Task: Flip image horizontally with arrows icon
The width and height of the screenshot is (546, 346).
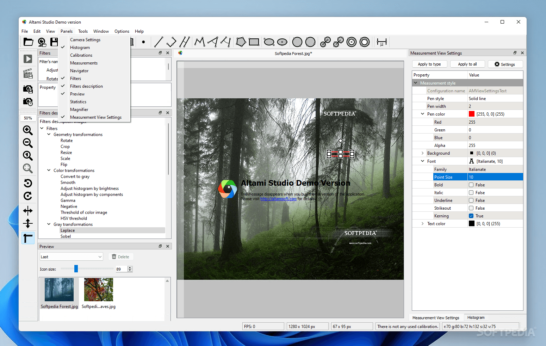Action: click(x=28, y=211)
